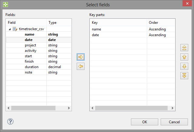This screenshot has height=132, width=194.
Task: Open the help question mark icon
Action: point(10,121)
